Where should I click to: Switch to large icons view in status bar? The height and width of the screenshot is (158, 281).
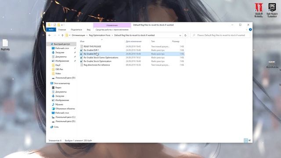coord(250,140)
